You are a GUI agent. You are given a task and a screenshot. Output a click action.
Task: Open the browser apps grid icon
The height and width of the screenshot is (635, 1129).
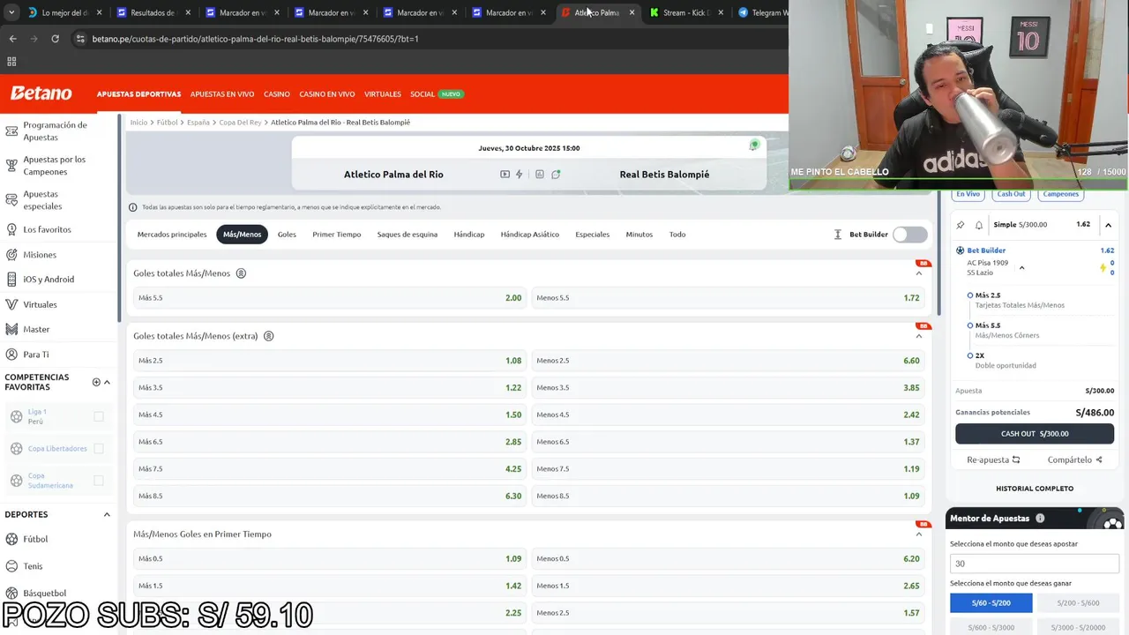click(11, 62)
